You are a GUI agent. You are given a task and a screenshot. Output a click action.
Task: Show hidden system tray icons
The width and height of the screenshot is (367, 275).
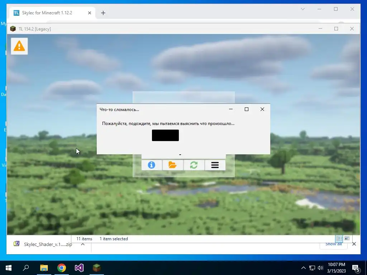[303, 268]
